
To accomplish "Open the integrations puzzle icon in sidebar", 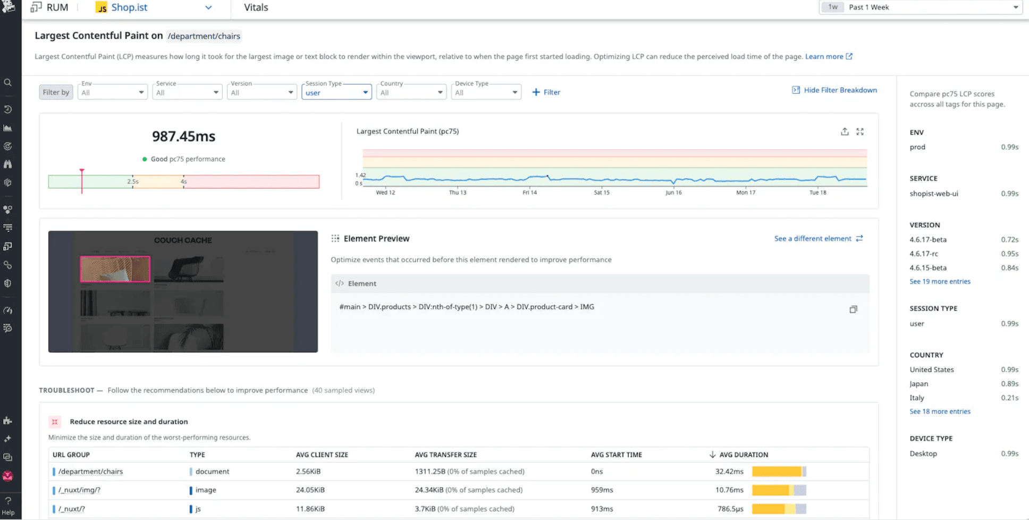I will (x=8, y=421).
